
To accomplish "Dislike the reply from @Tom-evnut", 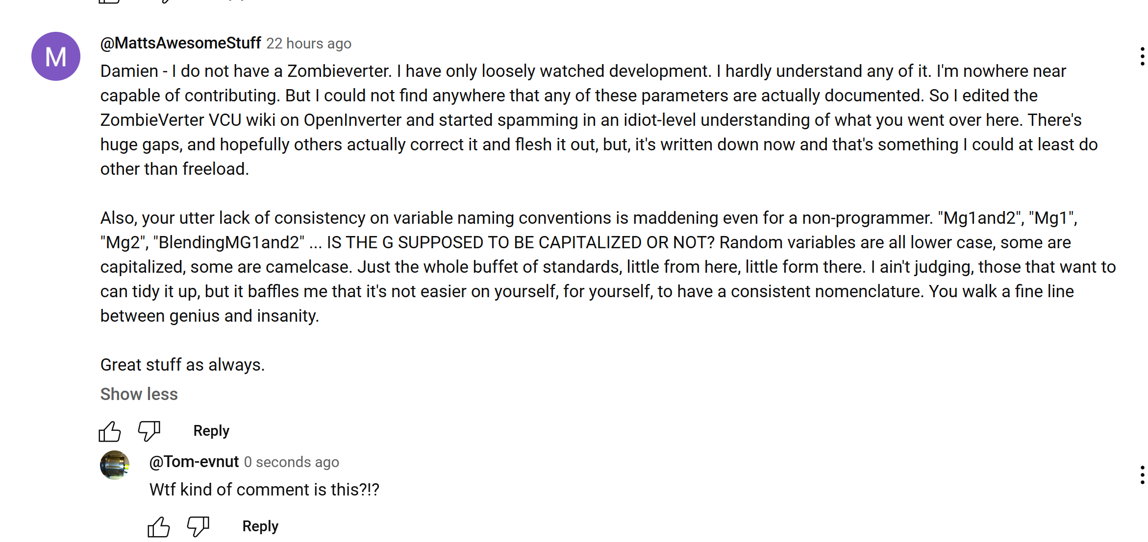I will pyautogui.click(x=198, y=526).
